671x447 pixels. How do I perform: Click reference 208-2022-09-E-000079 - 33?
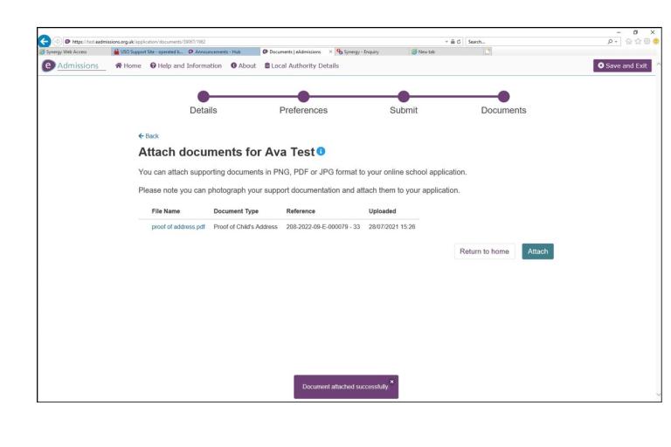[323, 227]
